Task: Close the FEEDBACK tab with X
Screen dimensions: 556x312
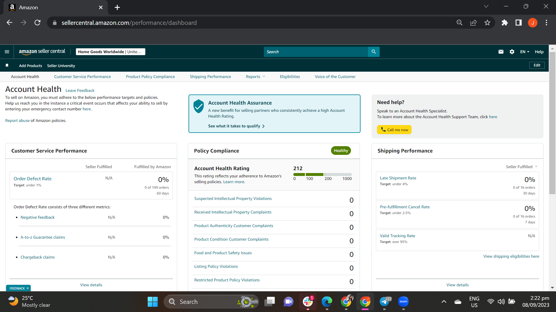Action: pyautogui.click(x=28, y=288)
